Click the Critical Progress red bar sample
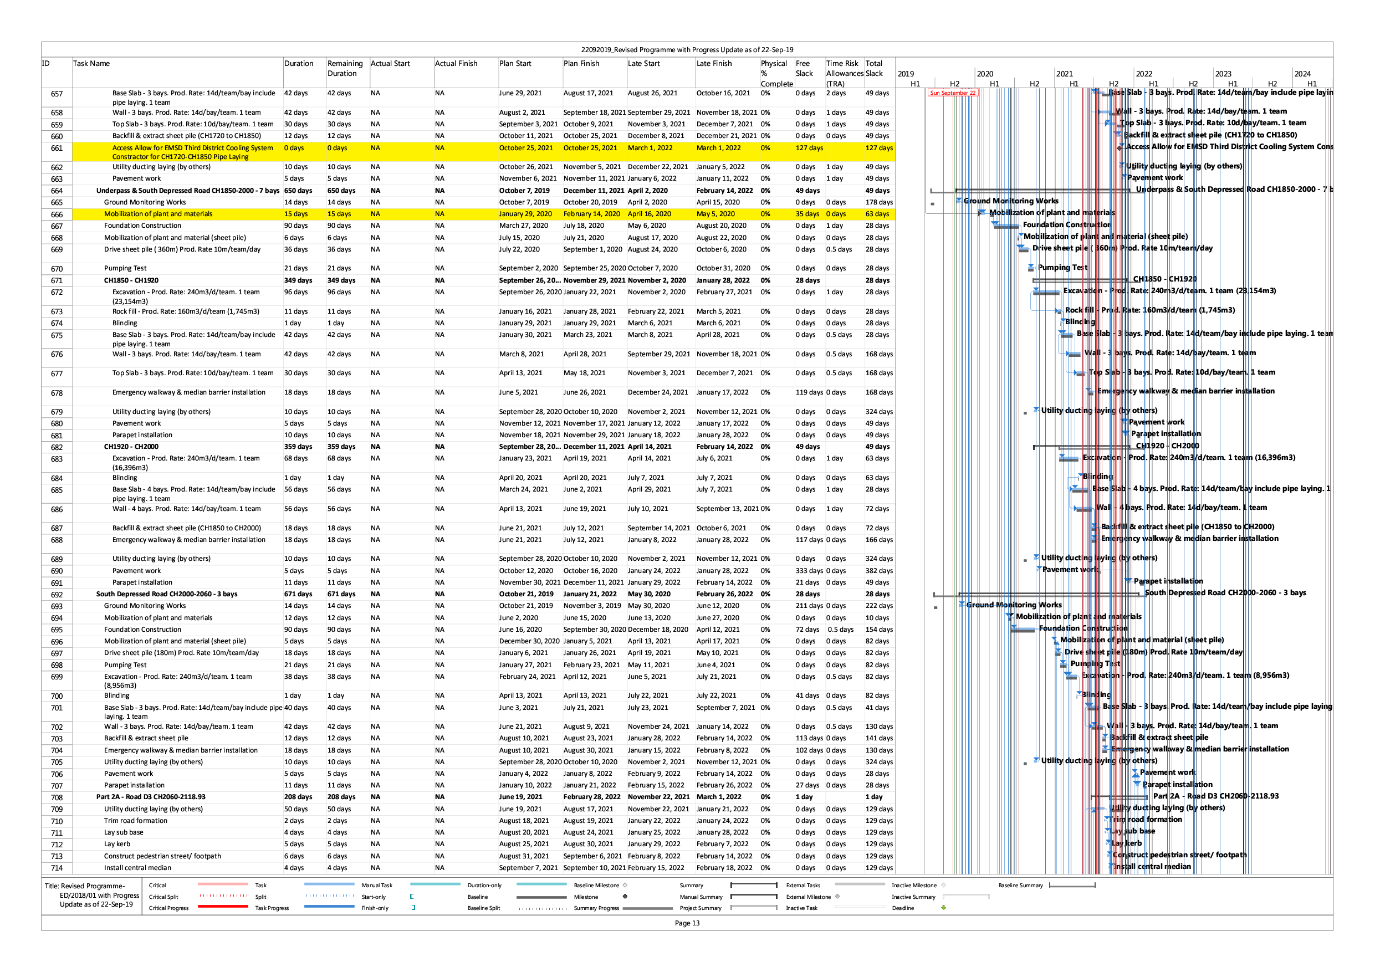Image resolution: width=1375 pixels, height=972 pixels. coord(223,907)
